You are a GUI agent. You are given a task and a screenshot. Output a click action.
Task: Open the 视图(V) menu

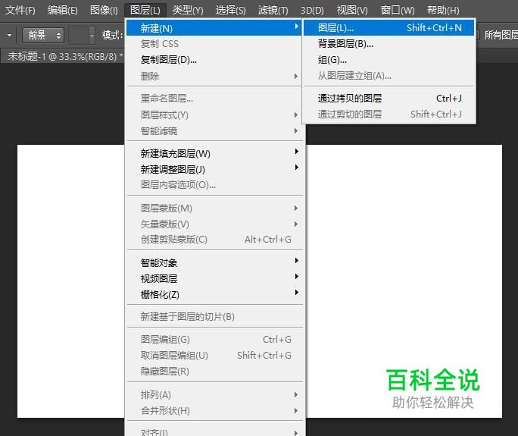(352, 11)
